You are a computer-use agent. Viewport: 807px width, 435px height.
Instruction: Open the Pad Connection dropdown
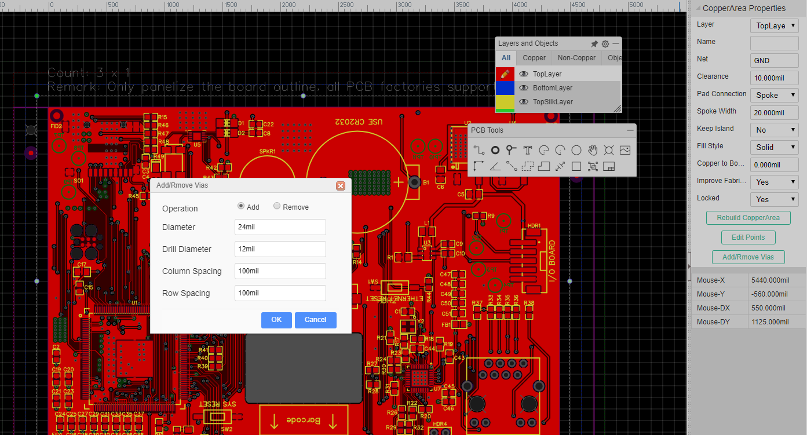pyautogui.click(x=775, y=95)
